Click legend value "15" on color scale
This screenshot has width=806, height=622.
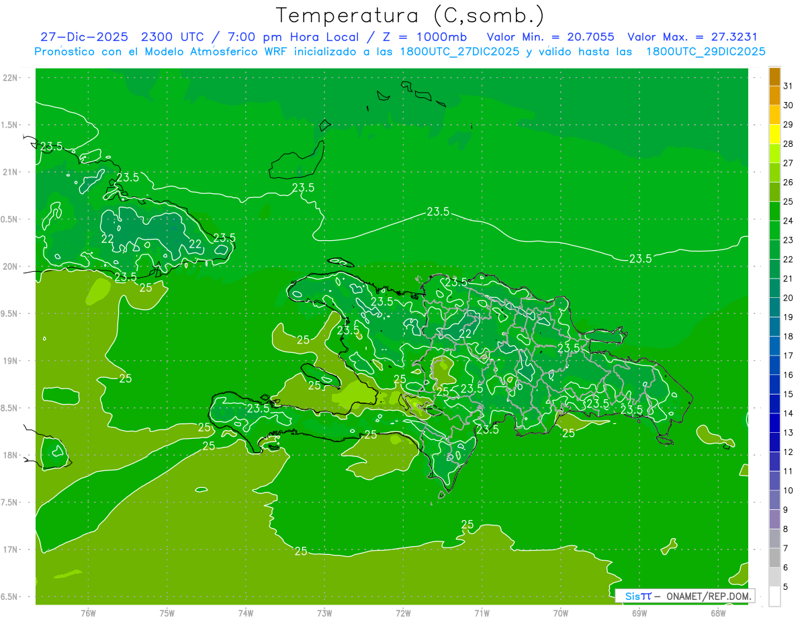pyautogui.click(x=788, y=394)
